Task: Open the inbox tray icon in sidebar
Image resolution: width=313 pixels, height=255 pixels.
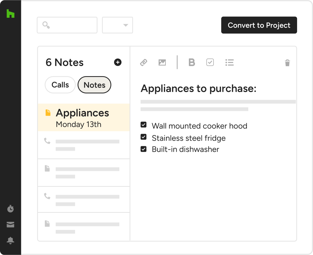Action: click(x=10, y=225)
